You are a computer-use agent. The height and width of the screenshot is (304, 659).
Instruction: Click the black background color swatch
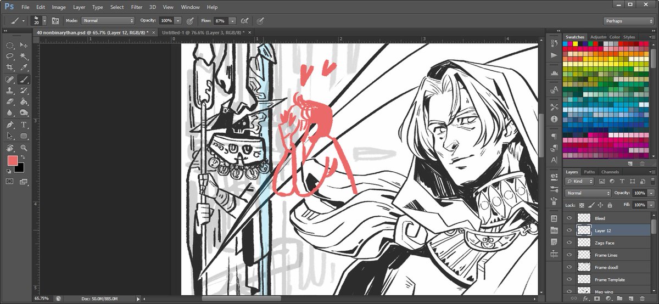click(x=20, y=168)
